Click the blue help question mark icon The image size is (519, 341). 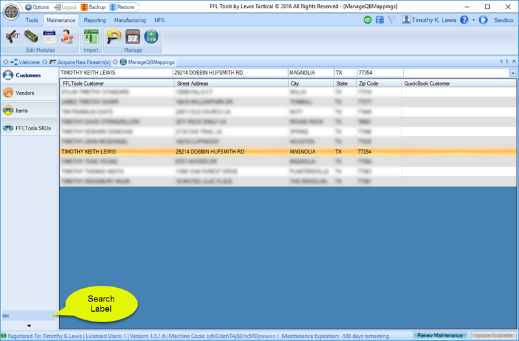464,20
